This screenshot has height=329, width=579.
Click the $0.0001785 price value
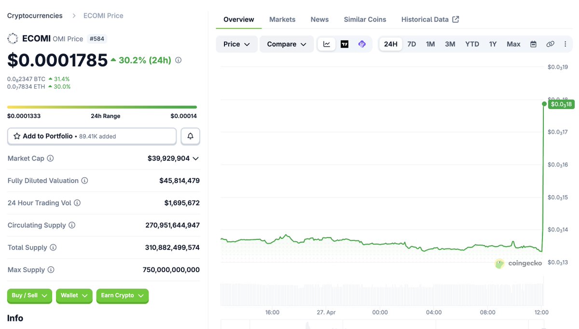point(57,60)
